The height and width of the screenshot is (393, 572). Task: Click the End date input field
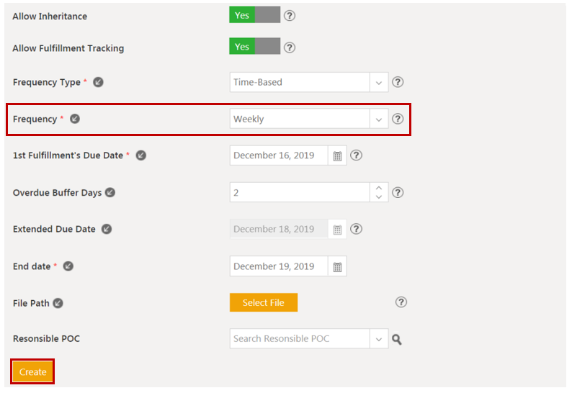[279, 266]
